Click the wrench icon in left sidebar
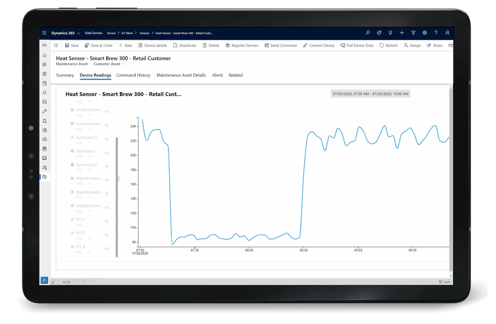The width and height of the screenshot is (496, 324). tap(45, 111)
